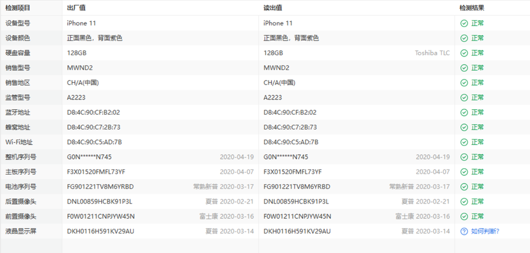
Task: Select the 后置摄像头 row label
Action: pyautogui.click(x=21, y=202)
